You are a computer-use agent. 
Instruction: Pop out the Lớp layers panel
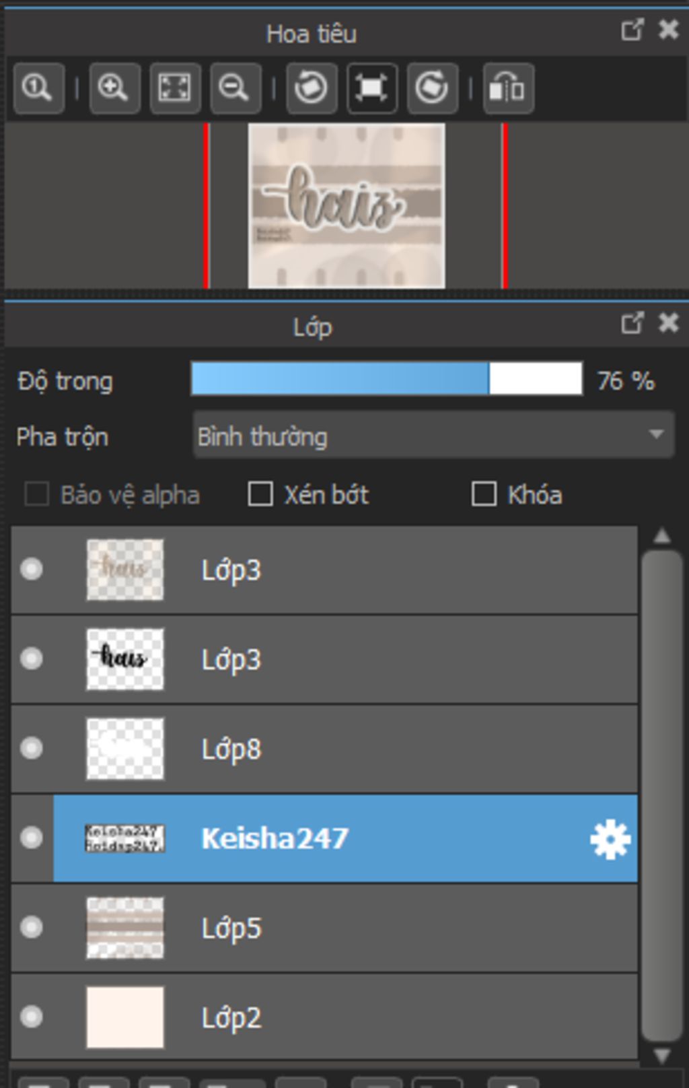click(x=632, y=324)
